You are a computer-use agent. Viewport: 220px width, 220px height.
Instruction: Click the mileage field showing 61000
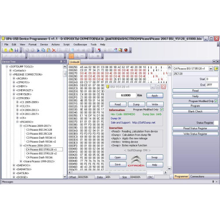click(x=126, y=95)
